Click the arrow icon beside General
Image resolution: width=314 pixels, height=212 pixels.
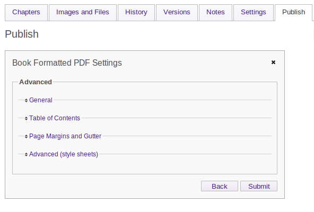point(26,100)
